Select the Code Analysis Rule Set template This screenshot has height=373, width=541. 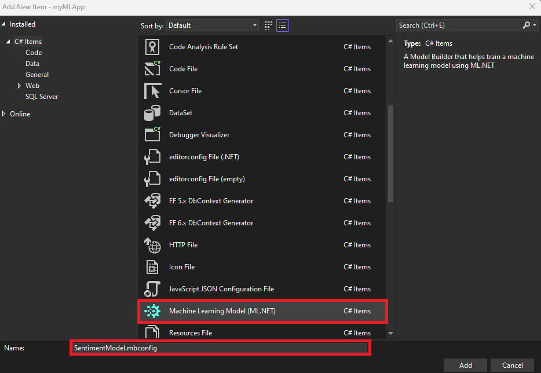[203, 46]
